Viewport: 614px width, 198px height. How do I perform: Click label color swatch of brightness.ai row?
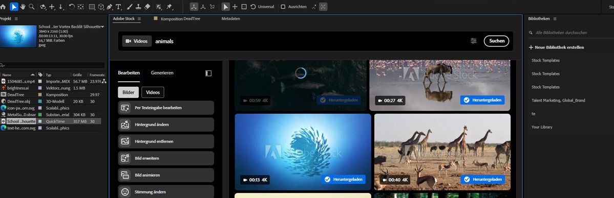[x=40, y=88]
